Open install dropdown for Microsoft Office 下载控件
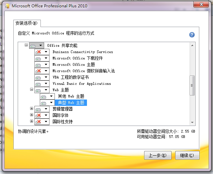213x174 pixels. pos(42,58)
